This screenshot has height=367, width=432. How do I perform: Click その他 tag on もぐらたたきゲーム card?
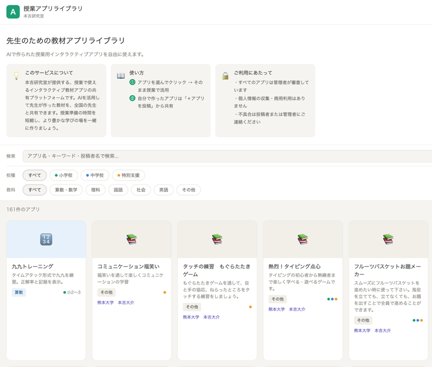pyautogui.click(x=192, y=307)
